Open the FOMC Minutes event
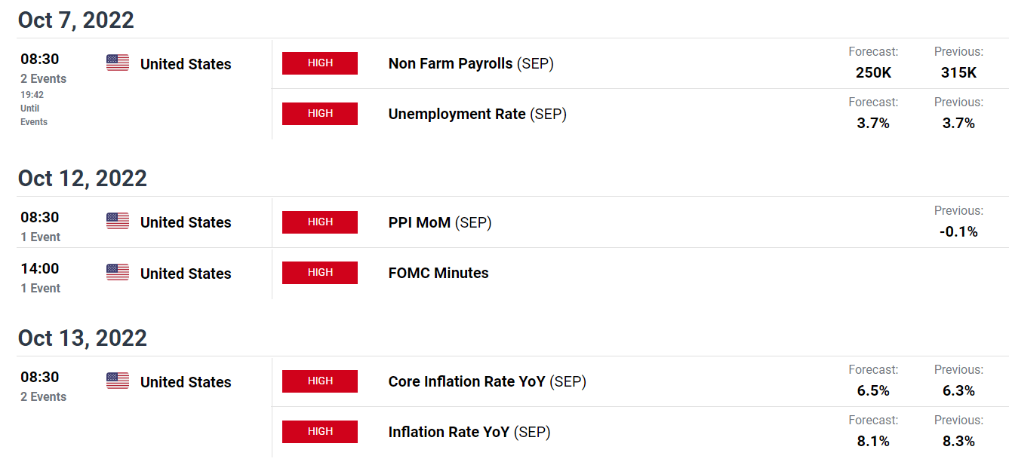Viewport: 1009px width, 468px height. 438,274
